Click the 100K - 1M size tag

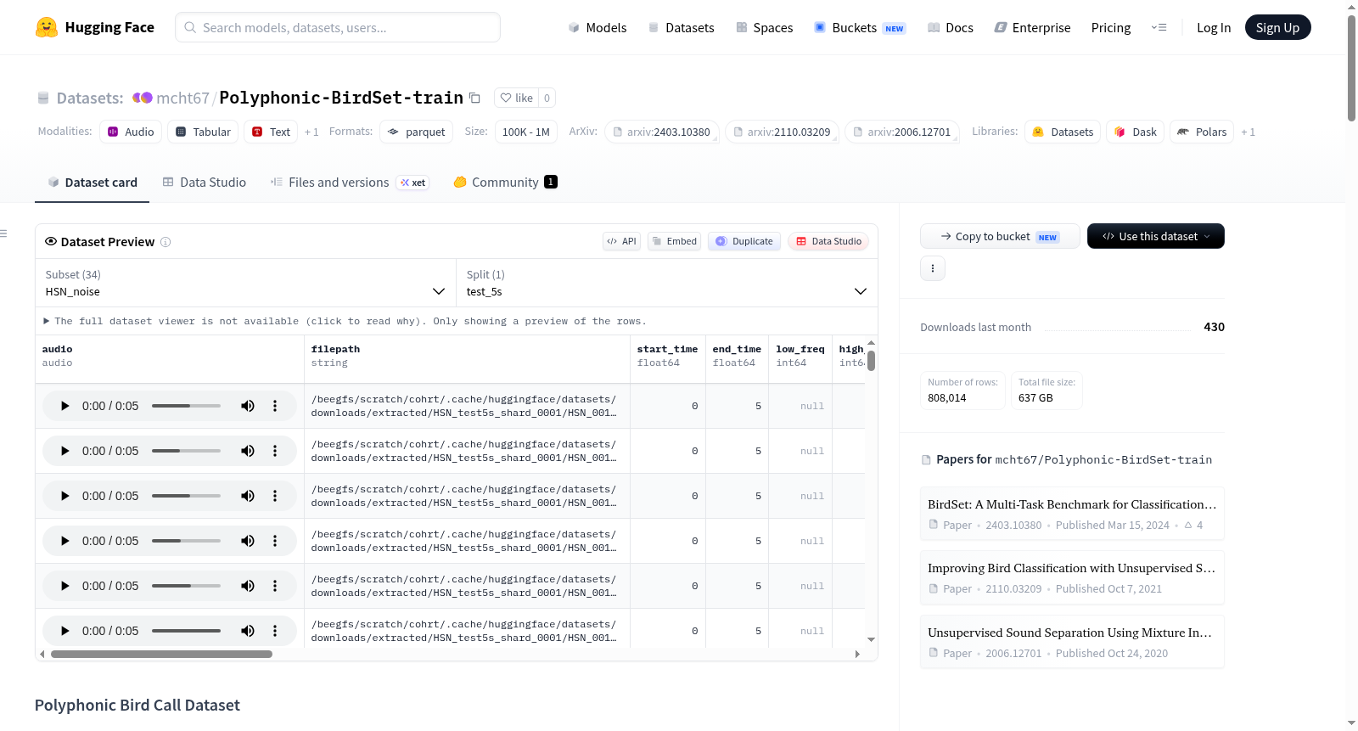point(526,132)
